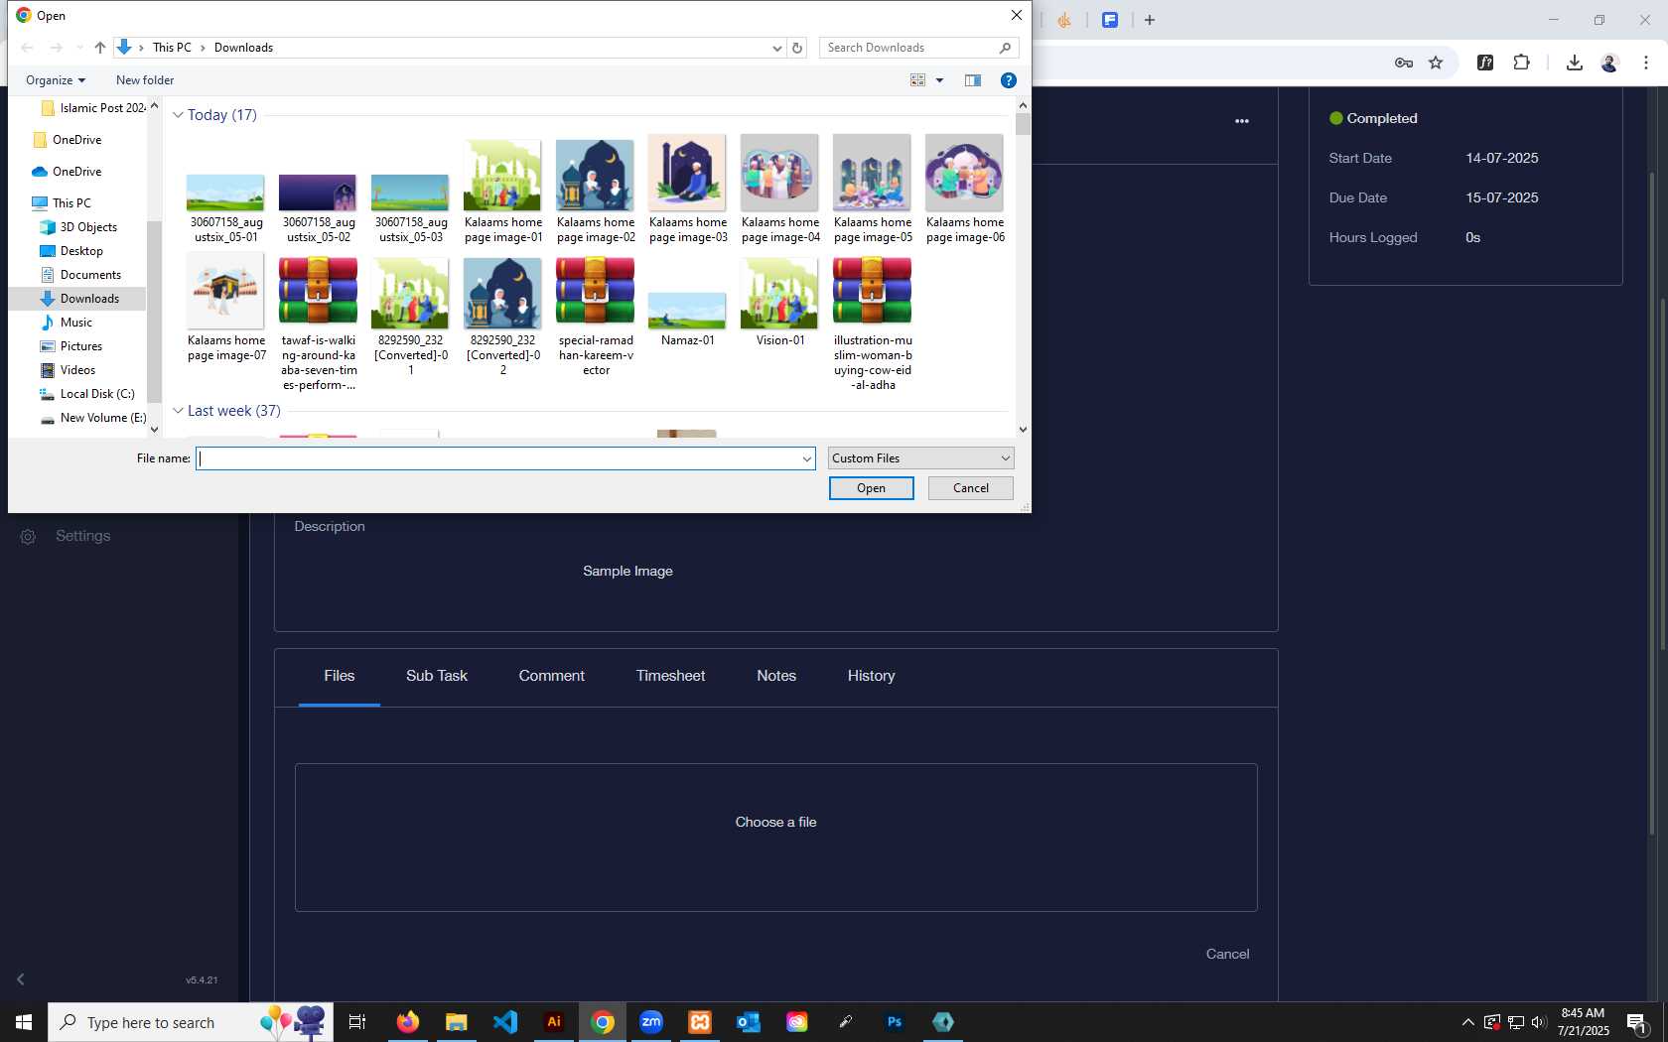Open Islamic Post folder in navigation pane
This screenshot has width=1668, height=1042.
[92, 108]
